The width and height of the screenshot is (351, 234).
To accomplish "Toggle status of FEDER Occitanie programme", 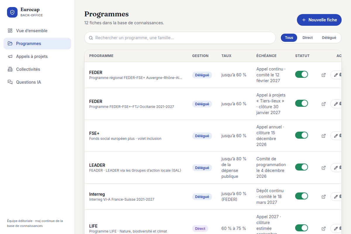I will click(x=302, y=103).
